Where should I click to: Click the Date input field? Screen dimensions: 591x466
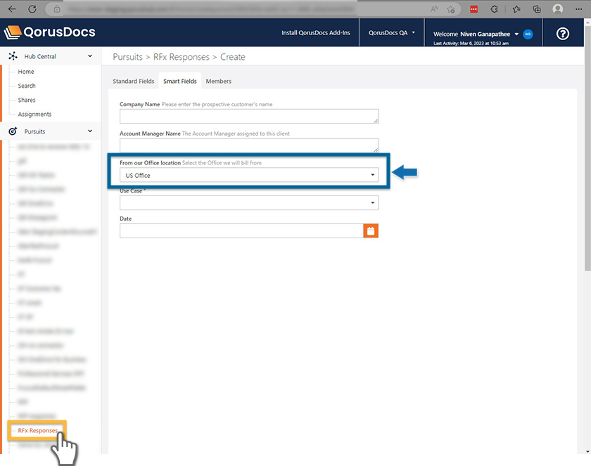(x=241, y=231)
